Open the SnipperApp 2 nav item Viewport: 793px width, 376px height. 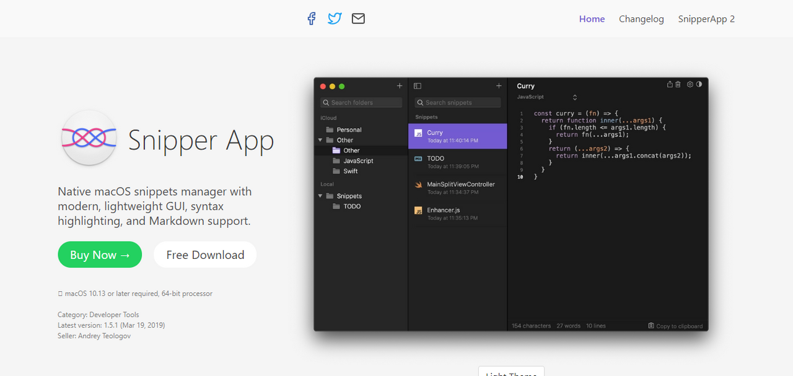pyautogui.click(x=706, y=19)
